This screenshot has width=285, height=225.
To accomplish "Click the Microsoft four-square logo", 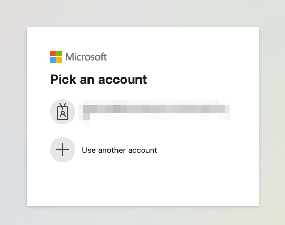I will point(56,56).
